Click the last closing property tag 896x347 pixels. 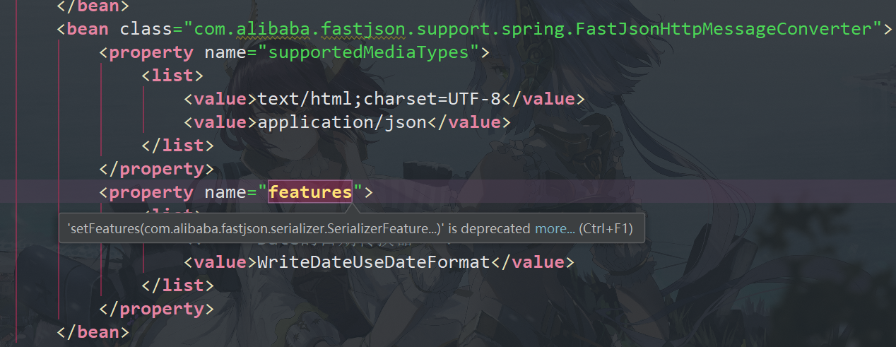click(156, 309)
